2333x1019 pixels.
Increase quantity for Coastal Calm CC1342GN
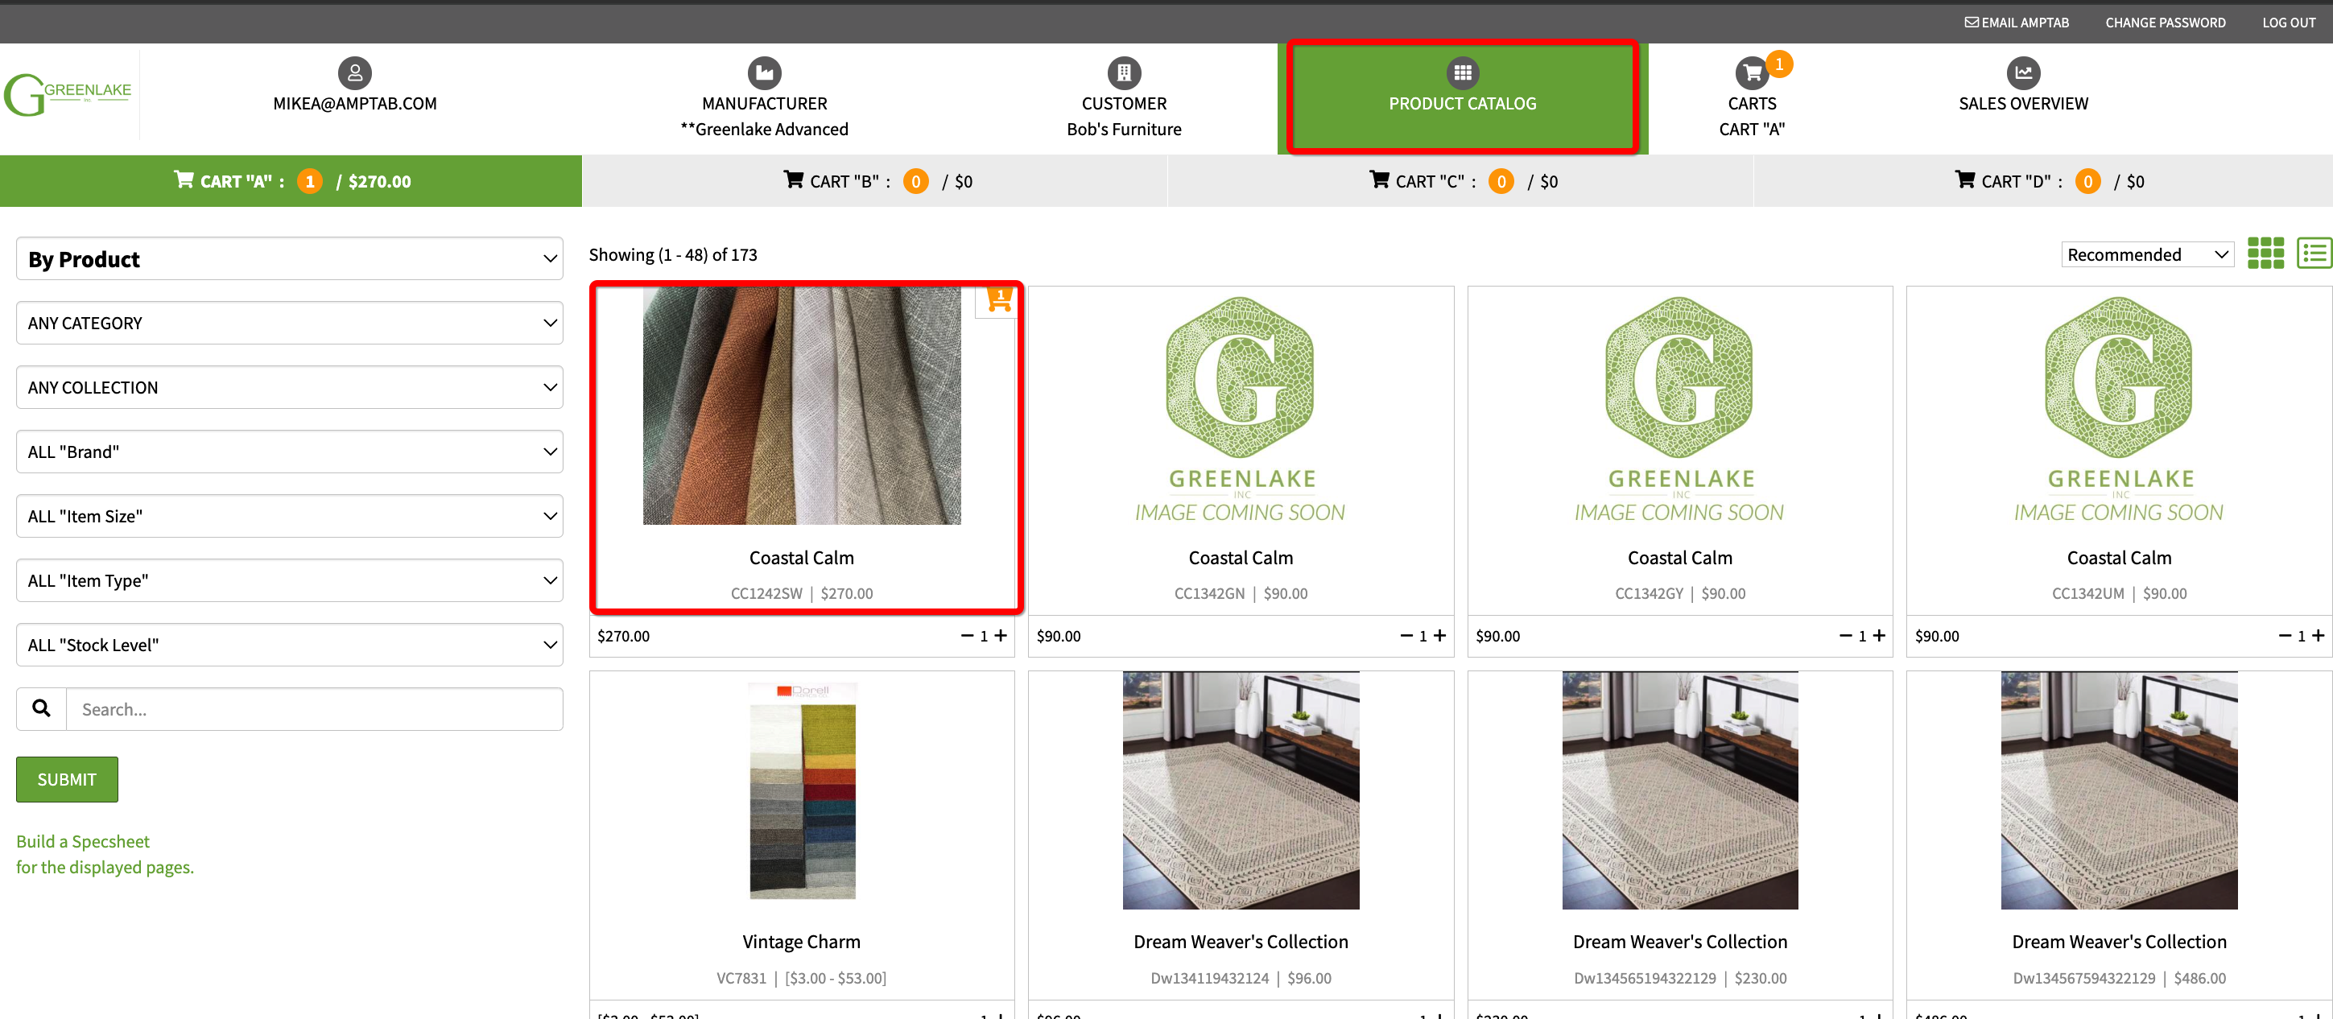coord(1440,636)
